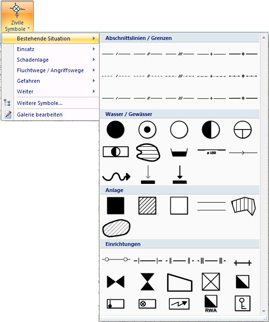Open the Zivile Symbole dropdown button
This screenshot has width=269, height=322.
tap(17, 16)
